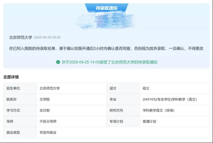Click the 导师 label cell
Image resolution: width=213 pixels, height=143 pixels.
point(20,121)
